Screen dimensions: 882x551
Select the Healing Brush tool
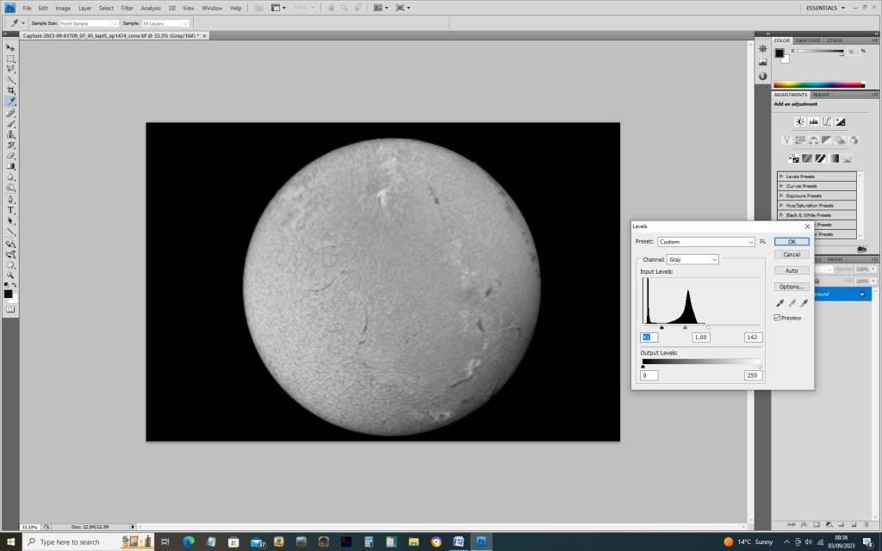click(10, 113)
